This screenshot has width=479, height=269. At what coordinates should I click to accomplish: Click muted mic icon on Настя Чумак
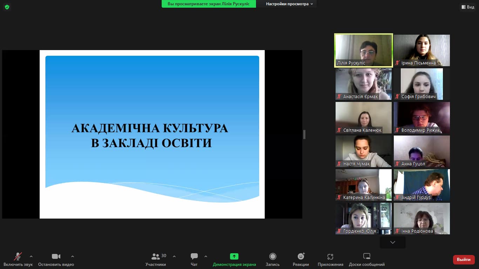(x=339, y=164)
